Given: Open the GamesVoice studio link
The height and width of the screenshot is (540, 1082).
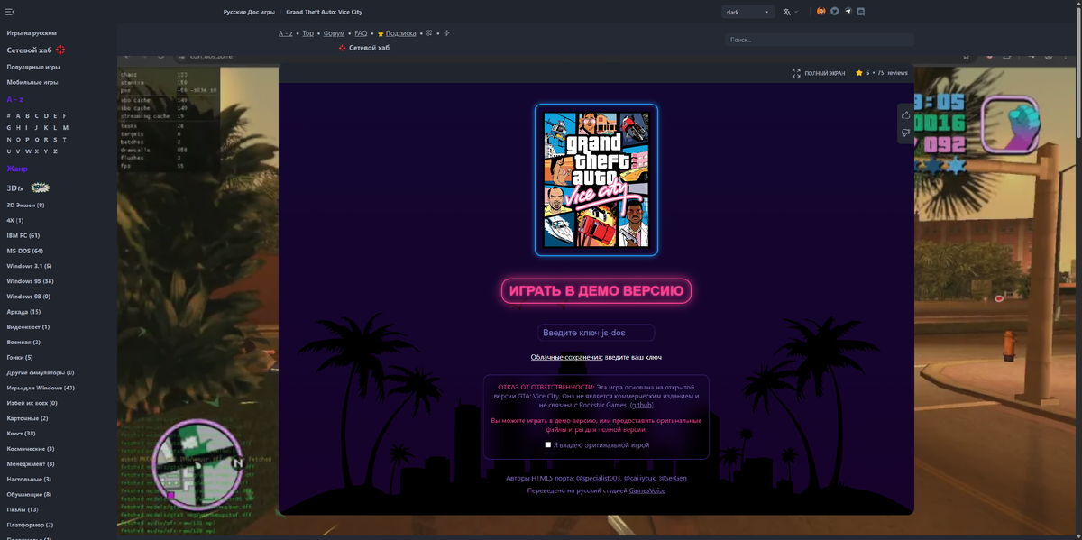Looking at the screenshot, I should (x=647, y=490).
